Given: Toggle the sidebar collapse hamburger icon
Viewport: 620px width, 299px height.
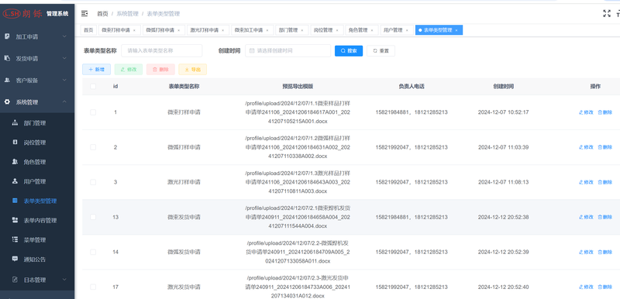Looking at the screenshot, I should pyautogui.click(x=84, y=14).
